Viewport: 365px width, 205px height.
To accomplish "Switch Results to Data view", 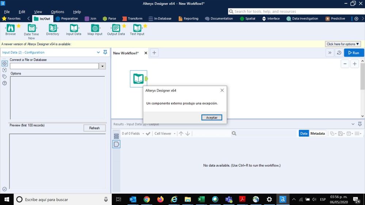I will 304,134.
